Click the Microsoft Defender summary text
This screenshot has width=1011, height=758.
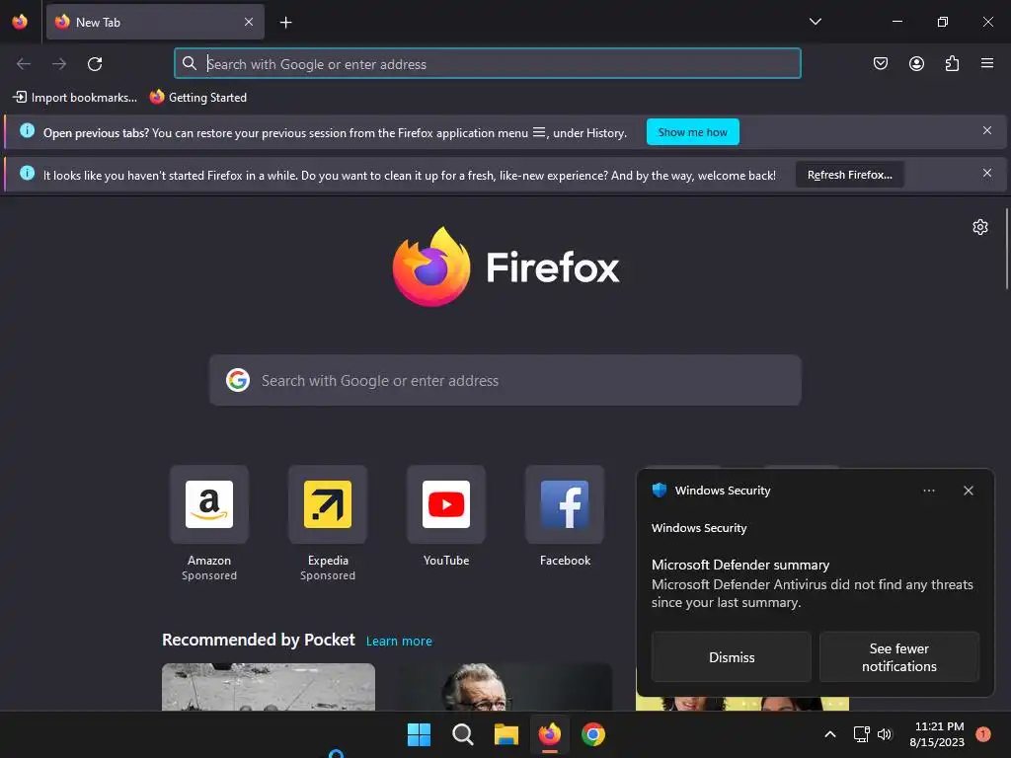[x=740, y=565]
